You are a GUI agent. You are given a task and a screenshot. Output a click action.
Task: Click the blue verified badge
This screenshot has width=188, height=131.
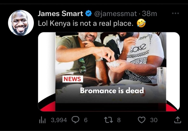[88, 13]
